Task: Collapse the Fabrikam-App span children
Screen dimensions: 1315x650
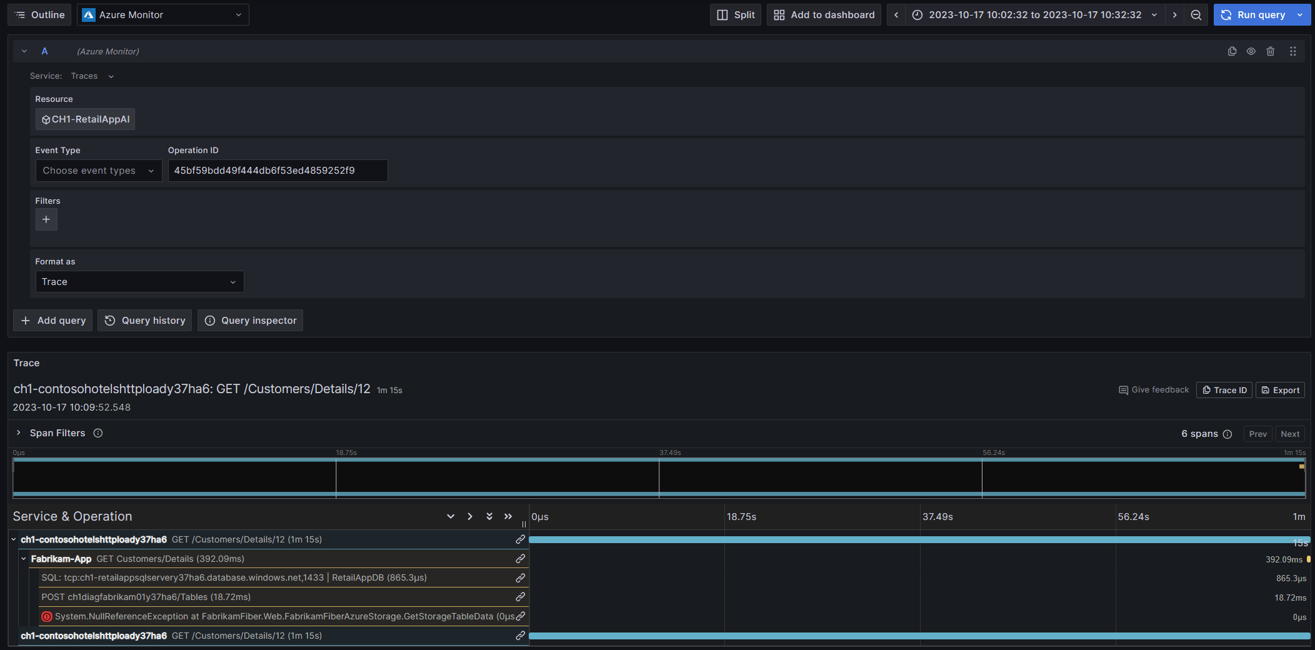Action: 24,559
